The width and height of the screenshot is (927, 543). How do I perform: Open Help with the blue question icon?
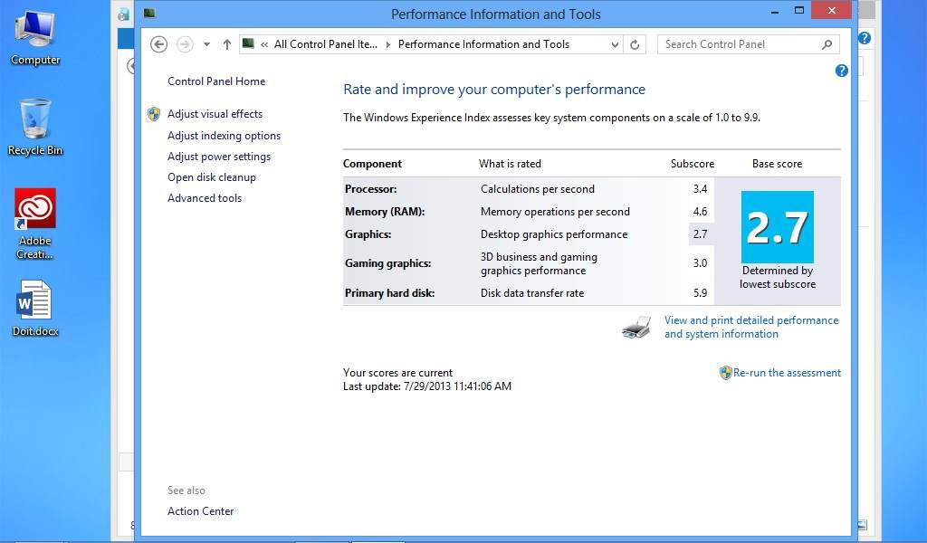841,71
